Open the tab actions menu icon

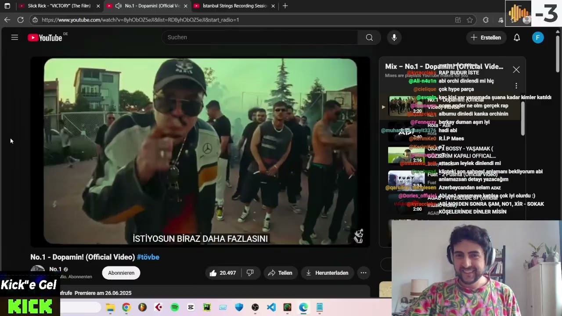click(7, 6)
